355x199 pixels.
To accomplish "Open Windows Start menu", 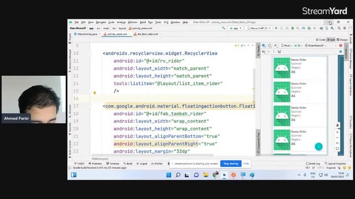I will point(169,175).
